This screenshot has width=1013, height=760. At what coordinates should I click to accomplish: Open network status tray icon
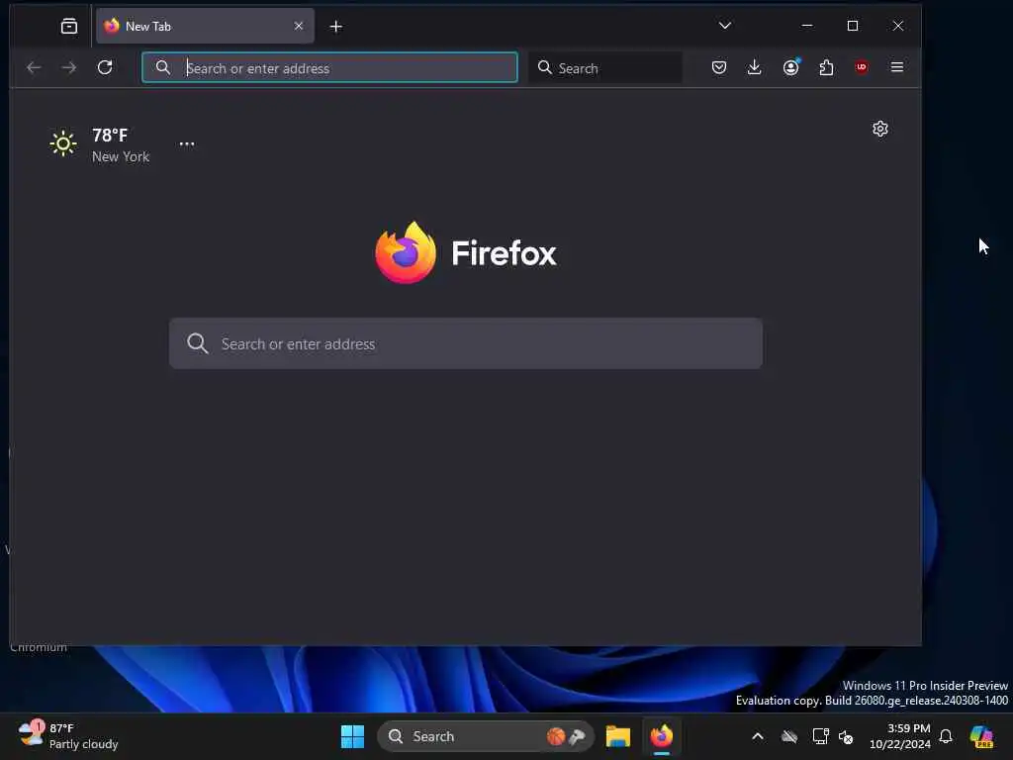820,736
